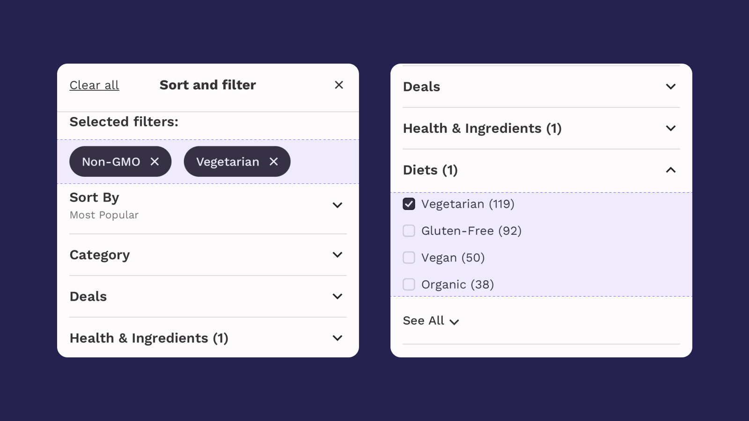Click the Clear all link
749x421 pixels.
94,85
